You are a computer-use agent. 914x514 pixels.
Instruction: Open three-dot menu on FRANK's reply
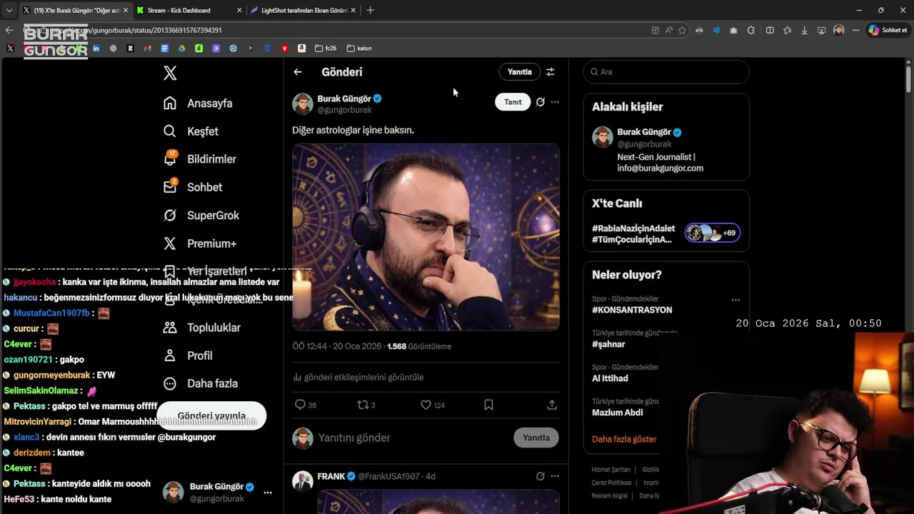[555, 476]
